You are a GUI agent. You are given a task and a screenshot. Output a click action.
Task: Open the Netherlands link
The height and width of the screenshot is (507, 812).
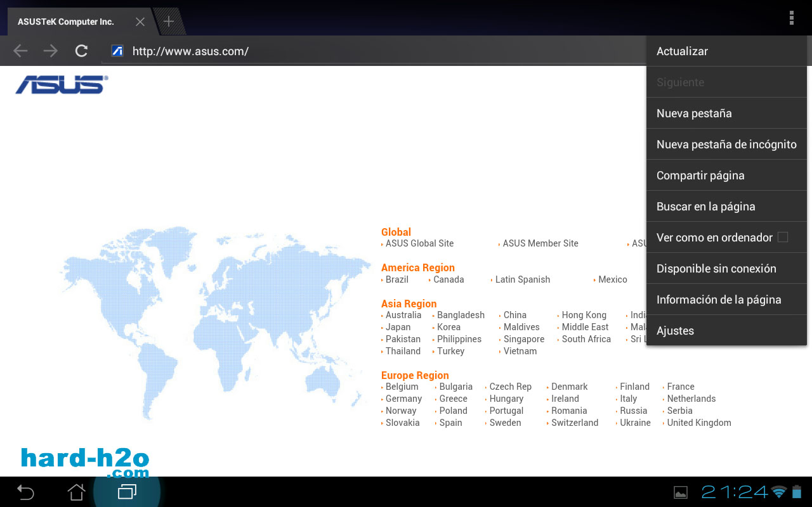pos(691,399)
